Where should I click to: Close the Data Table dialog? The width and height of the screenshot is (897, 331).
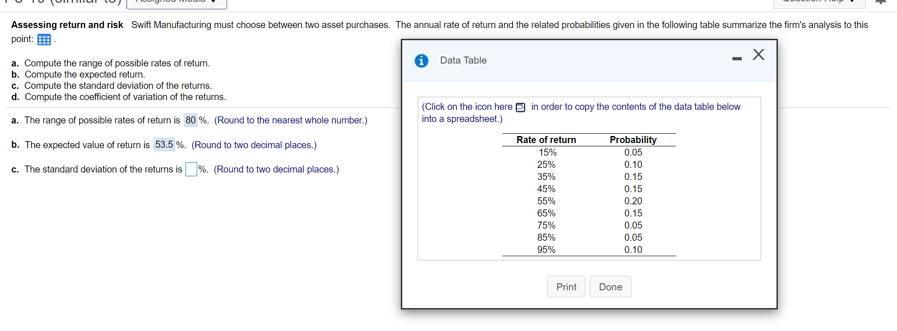click(759, 54)
